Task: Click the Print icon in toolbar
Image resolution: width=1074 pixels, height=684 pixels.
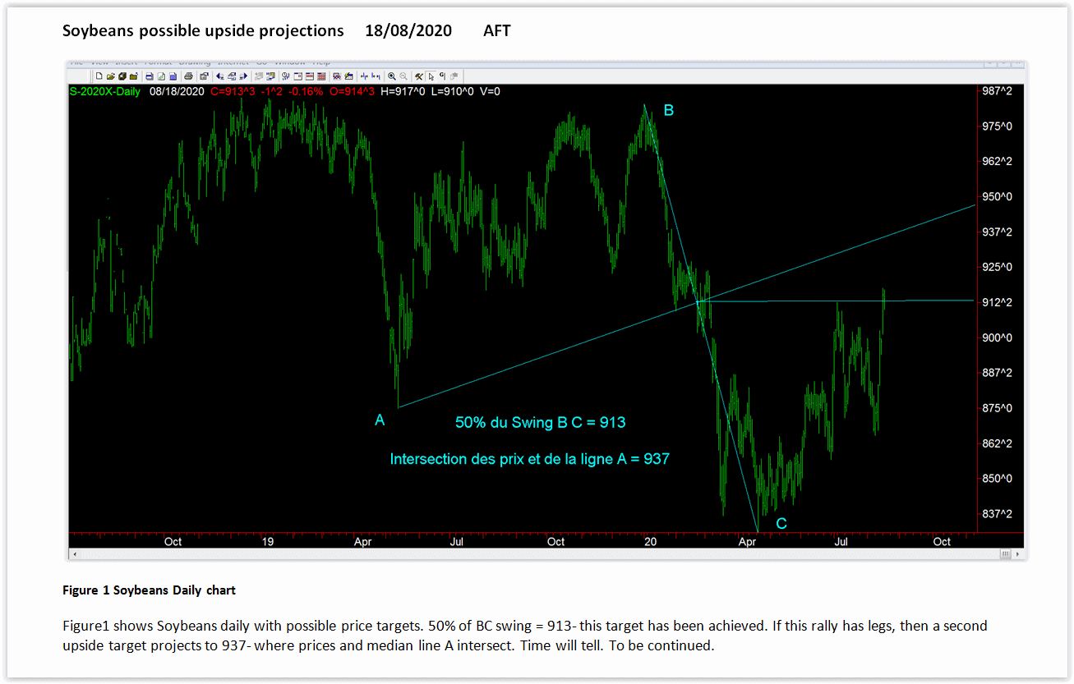Action: [x=188, y=76]
